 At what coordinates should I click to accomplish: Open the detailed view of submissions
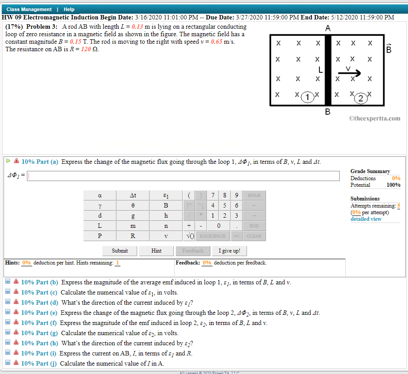click(x=366, y=219)
